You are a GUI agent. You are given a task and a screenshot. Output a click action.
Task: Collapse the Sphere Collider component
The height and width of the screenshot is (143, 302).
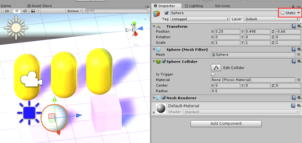click(154, 62)
